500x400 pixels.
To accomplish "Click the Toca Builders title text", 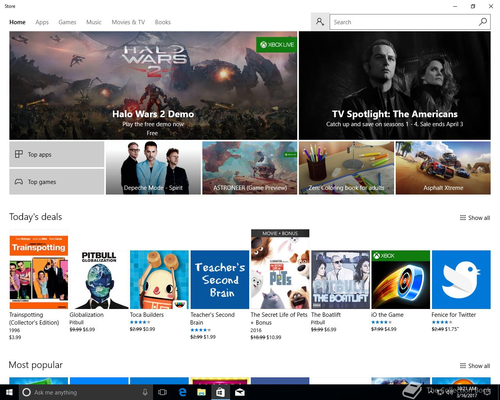I will (x=147, y=315).
